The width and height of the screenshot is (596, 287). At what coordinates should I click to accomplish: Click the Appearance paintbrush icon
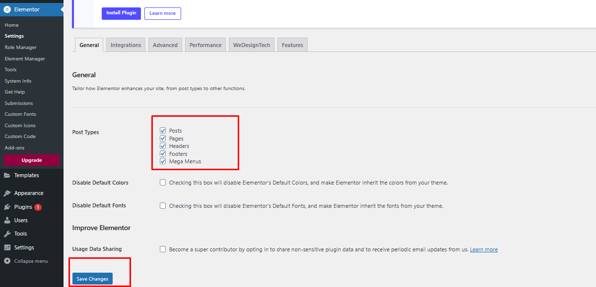[7, 193]
